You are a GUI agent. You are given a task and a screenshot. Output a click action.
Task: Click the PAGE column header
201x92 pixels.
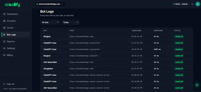(x=72, y=30)
